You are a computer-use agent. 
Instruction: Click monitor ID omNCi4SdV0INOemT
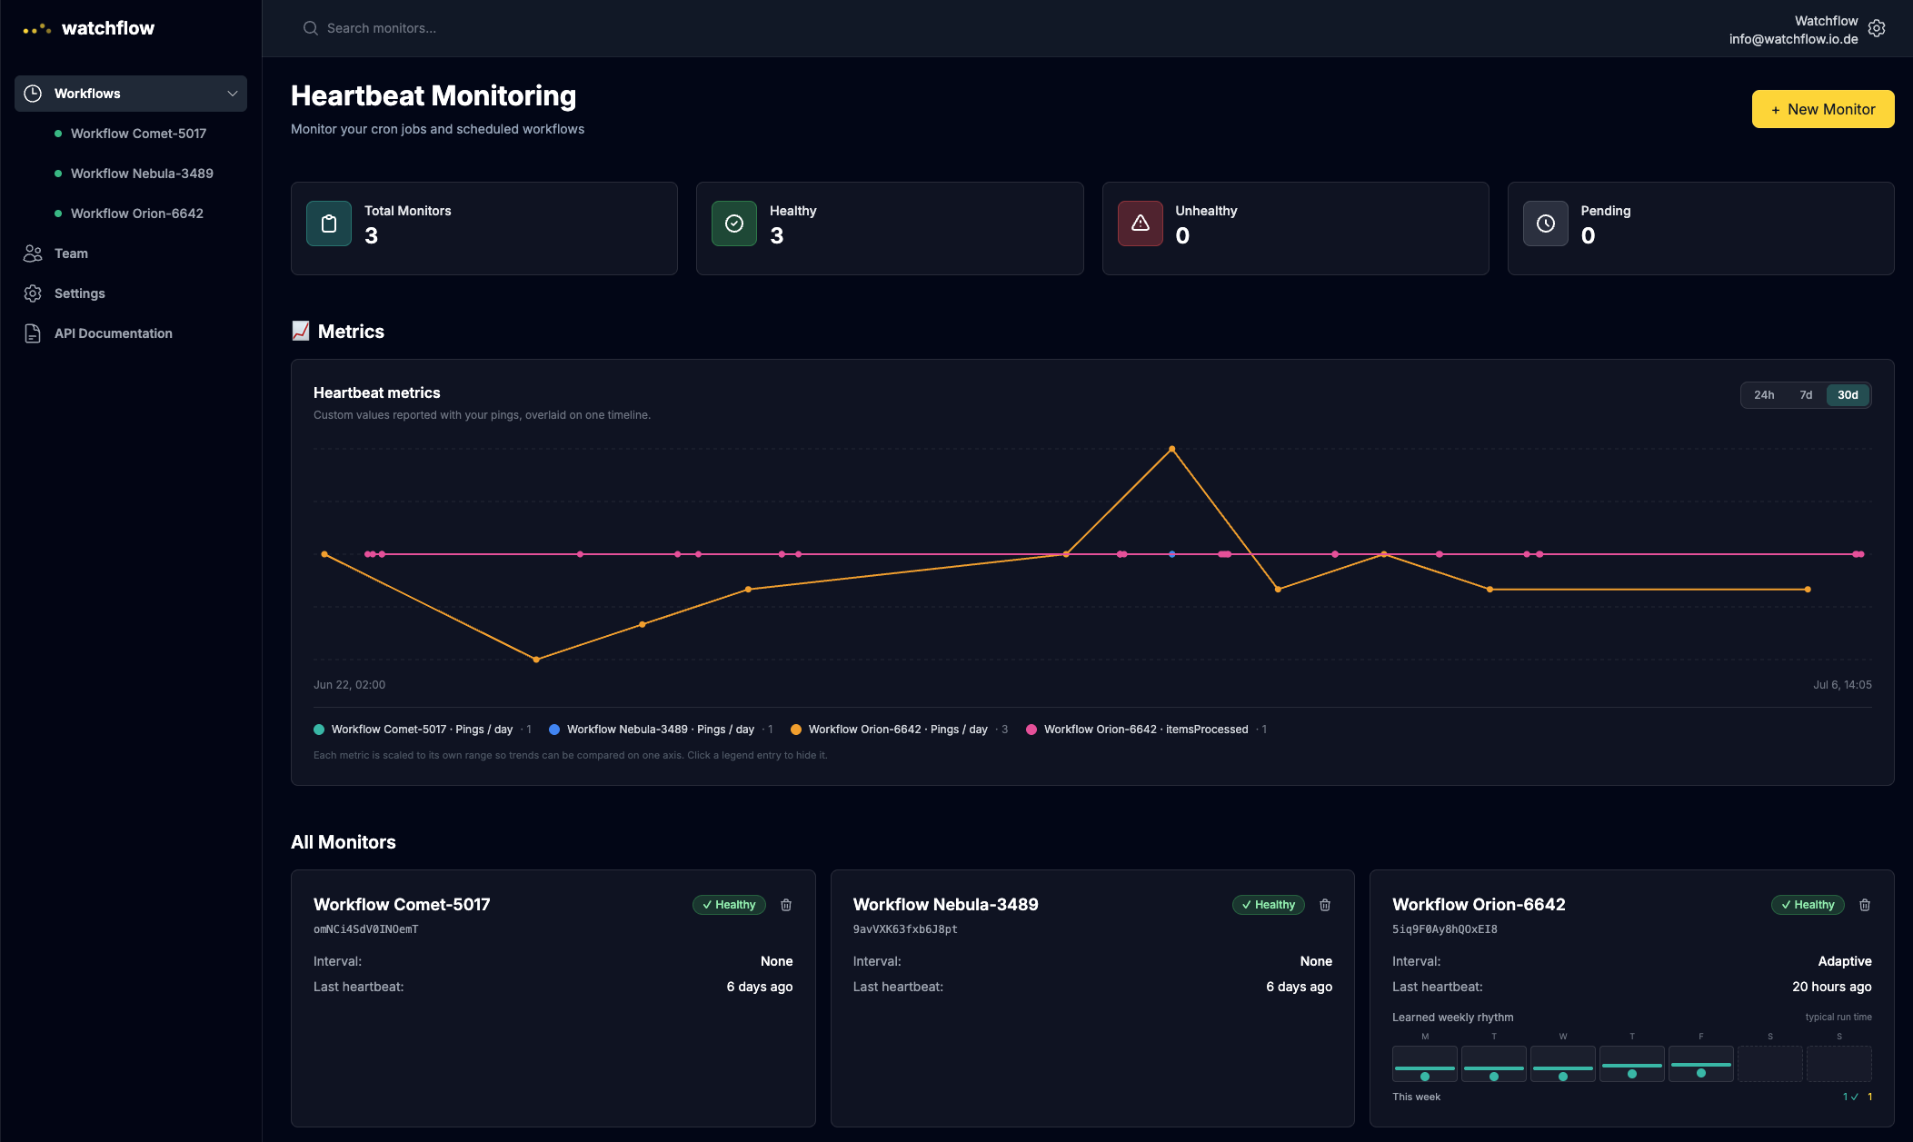coord(366,929)
